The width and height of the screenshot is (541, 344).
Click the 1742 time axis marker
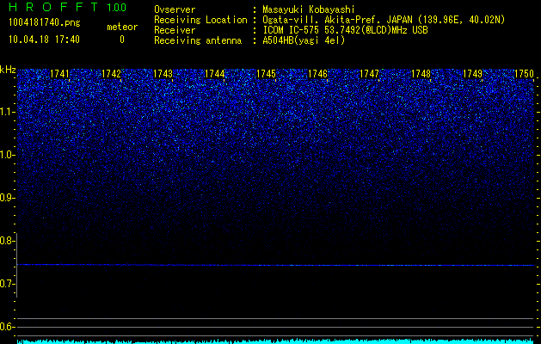(112, 74)
